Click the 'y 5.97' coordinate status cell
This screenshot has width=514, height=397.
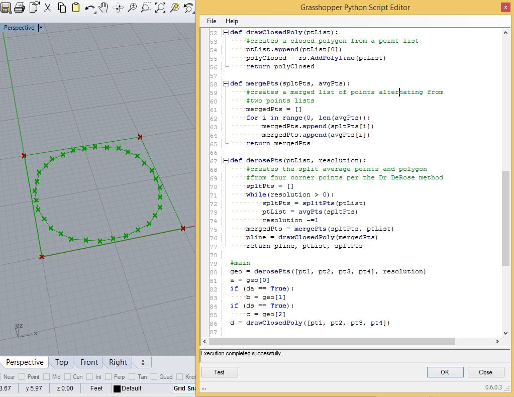(x=34, y=388)
